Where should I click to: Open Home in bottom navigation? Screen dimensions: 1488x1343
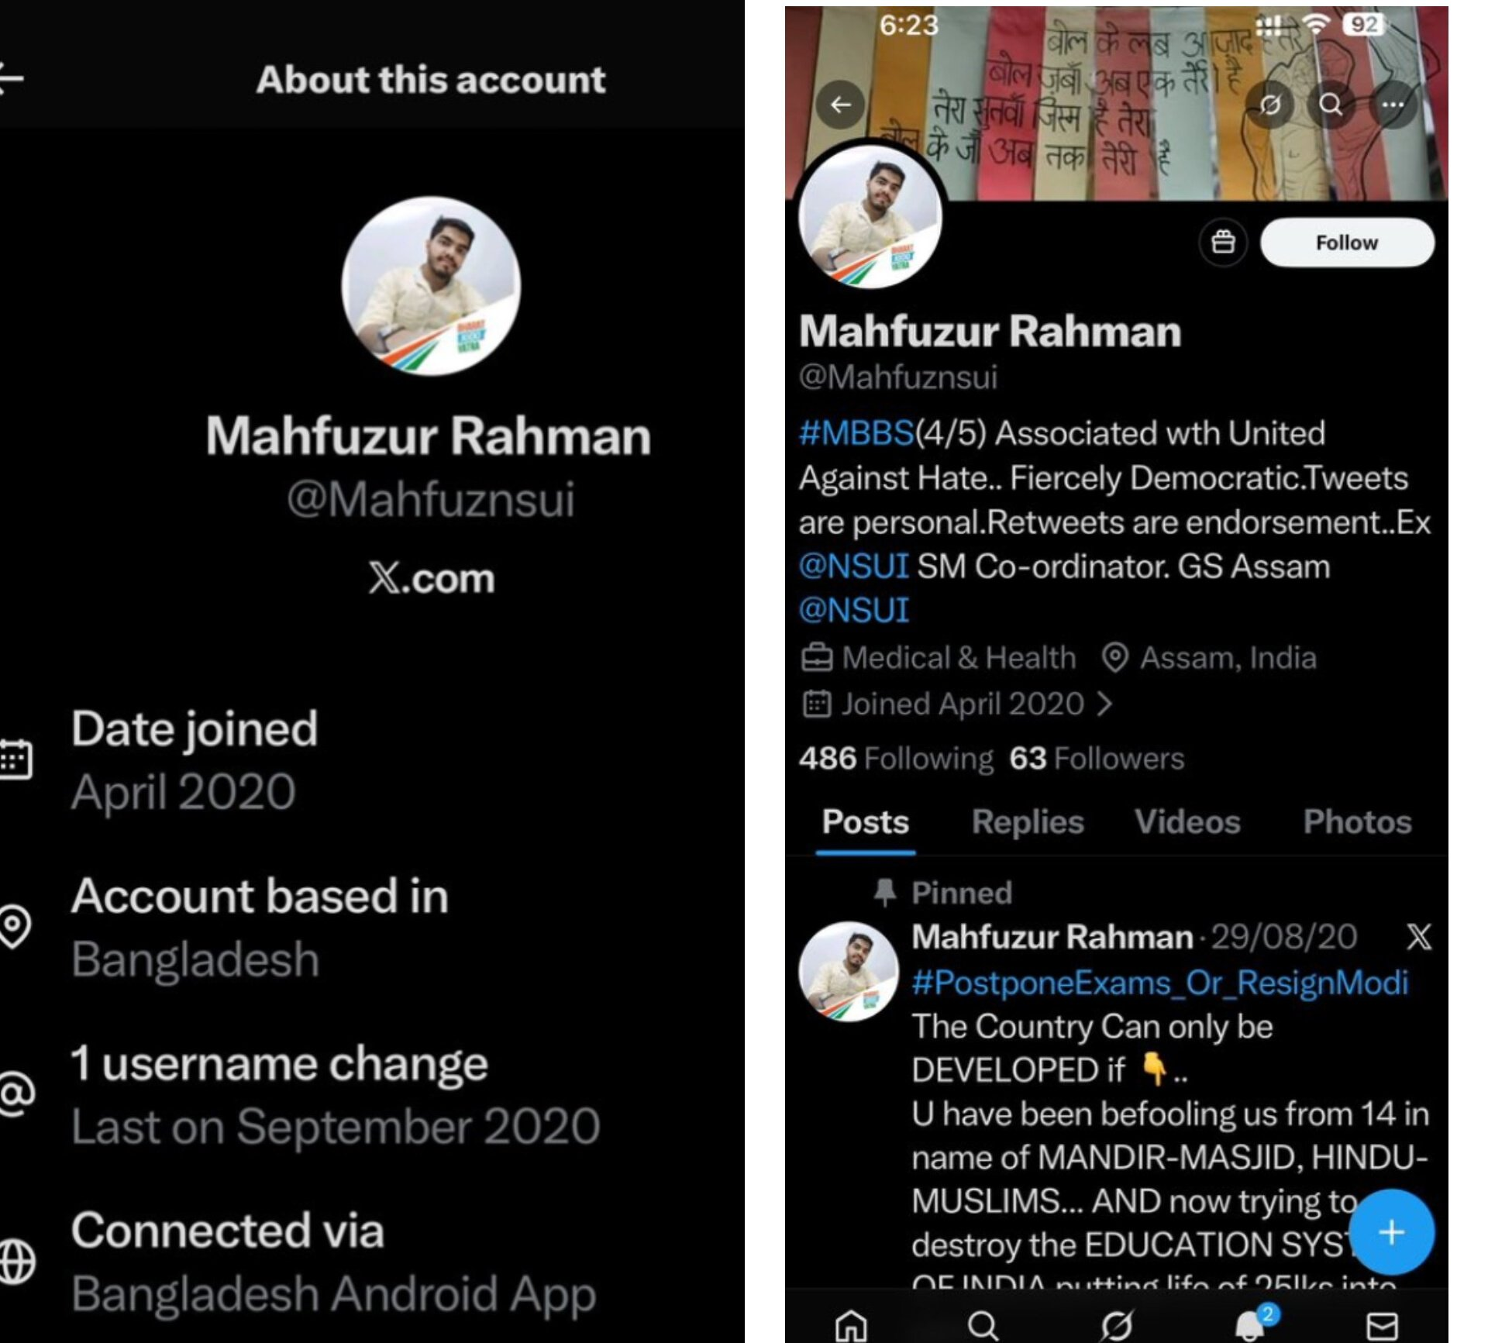[x=850, y=1324]
